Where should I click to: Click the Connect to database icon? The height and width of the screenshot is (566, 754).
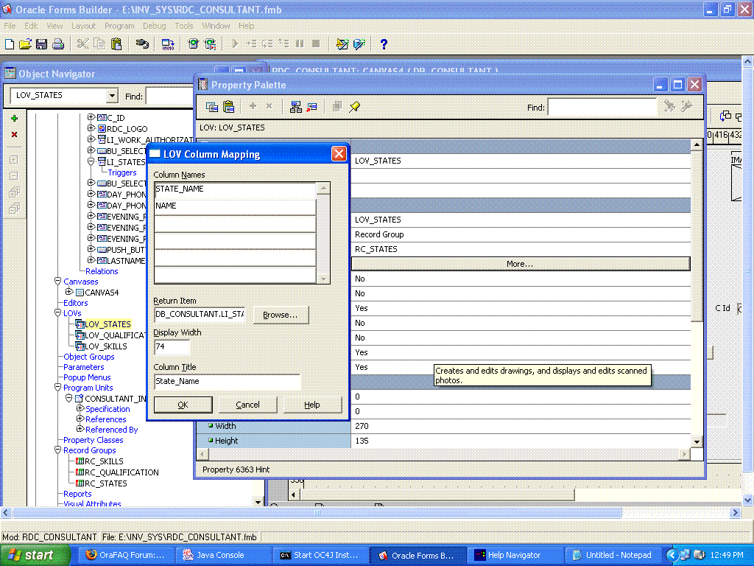(x=142, y=44)
